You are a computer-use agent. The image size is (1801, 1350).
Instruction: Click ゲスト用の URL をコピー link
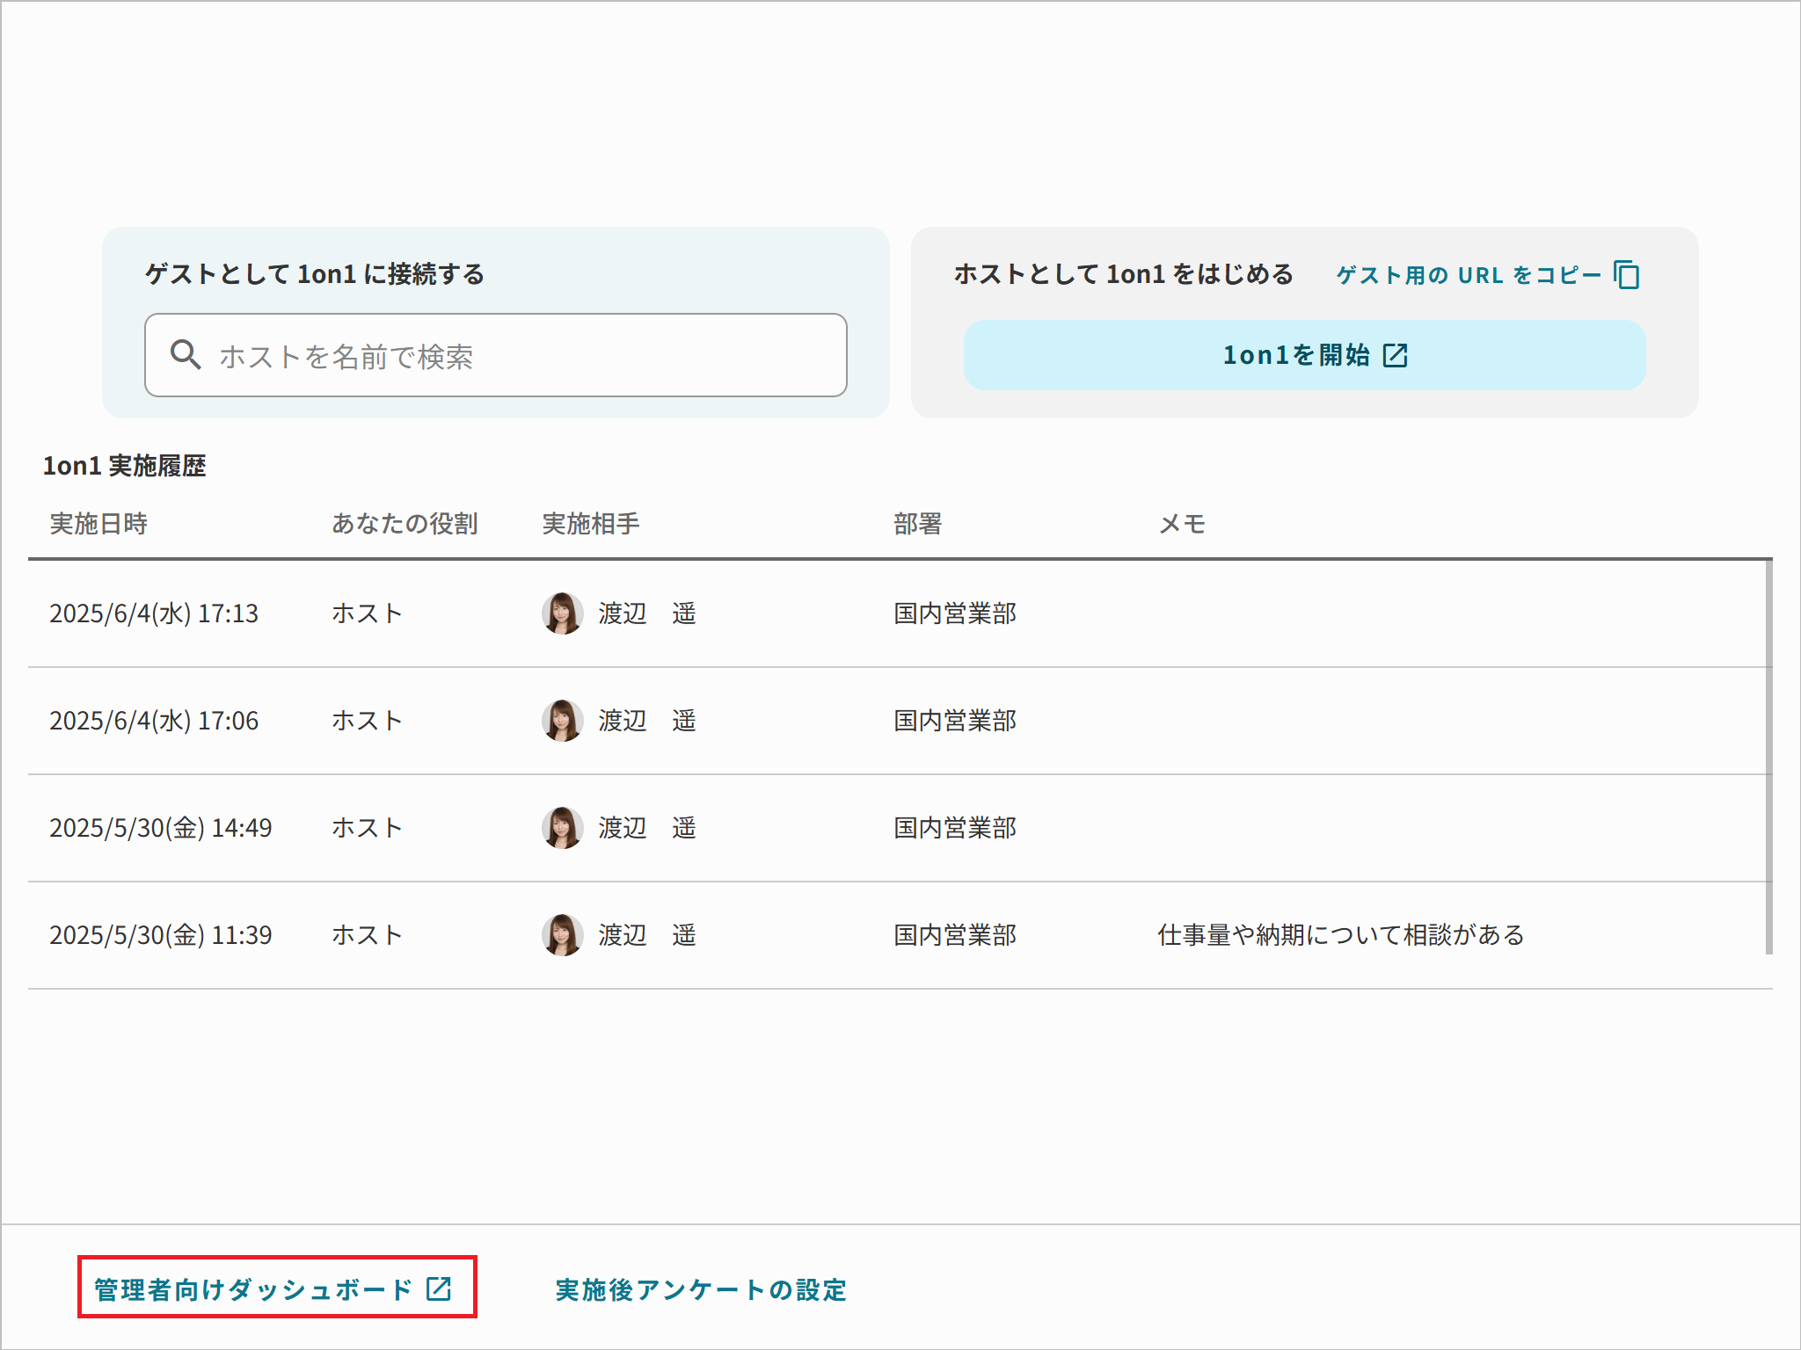(x=1468, y=275)
